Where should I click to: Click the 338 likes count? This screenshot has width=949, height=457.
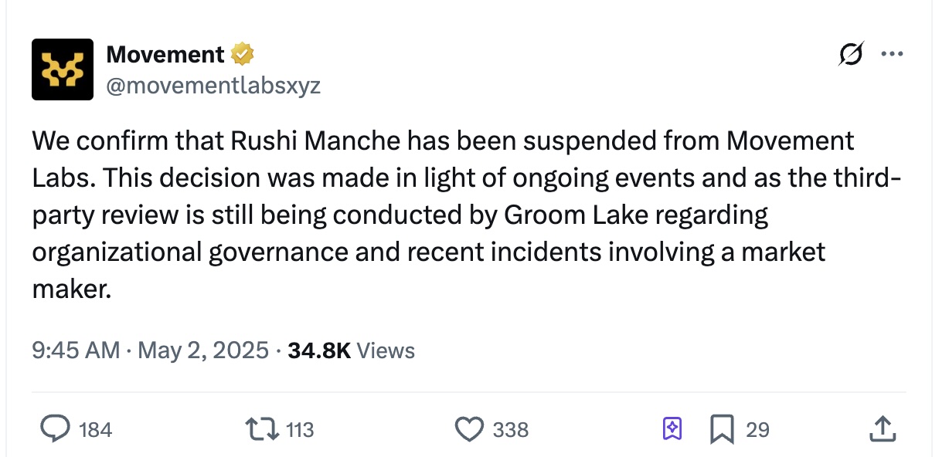pyautogui.click(x=510, y=429)
